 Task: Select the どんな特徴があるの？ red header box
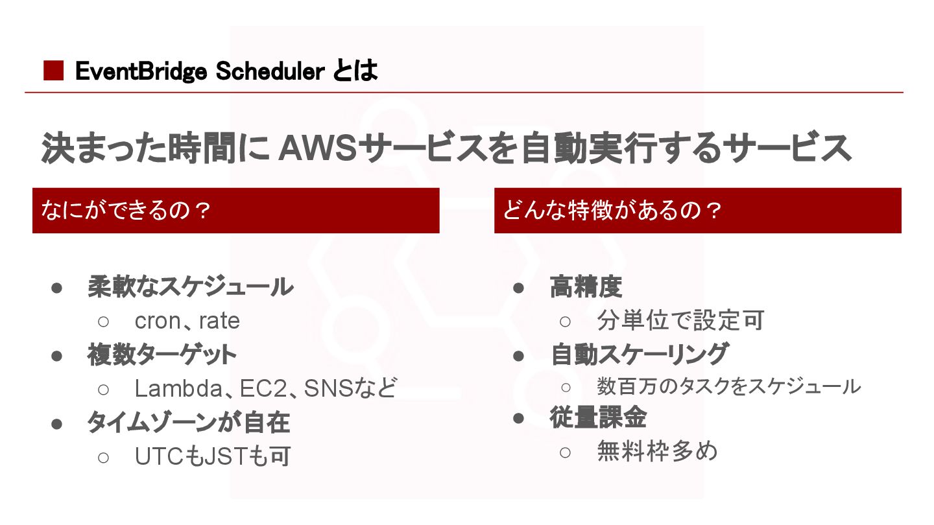pos(698,211)
